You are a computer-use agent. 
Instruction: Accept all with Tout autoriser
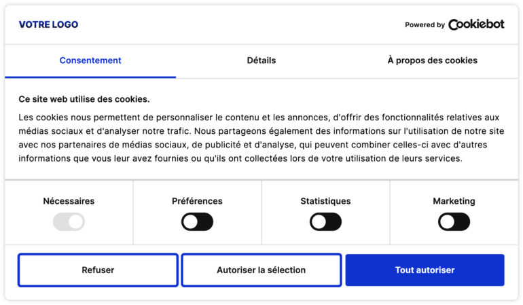point(425,270)
